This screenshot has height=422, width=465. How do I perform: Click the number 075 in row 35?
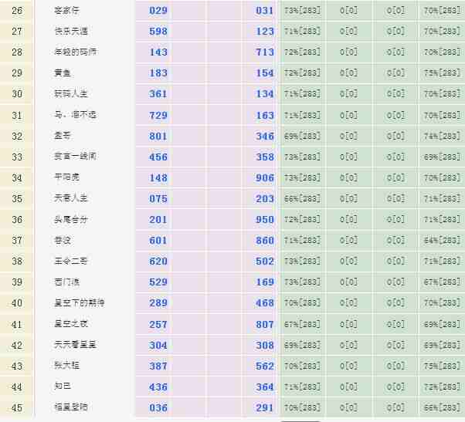click(x=158, y=199)
